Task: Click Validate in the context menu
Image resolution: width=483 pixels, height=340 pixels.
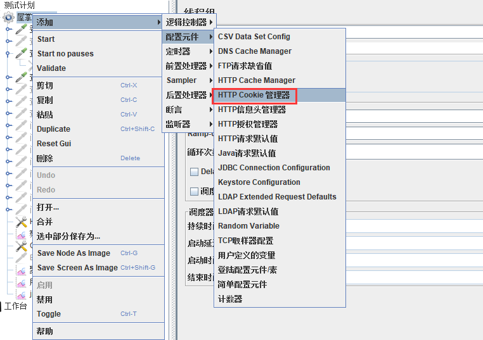Action: pyautogui.click(x=98, y=68)
